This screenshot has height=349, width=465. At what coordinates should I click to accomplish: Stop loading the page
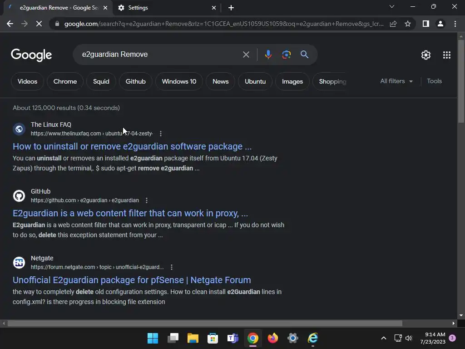[x=39, y=24]
